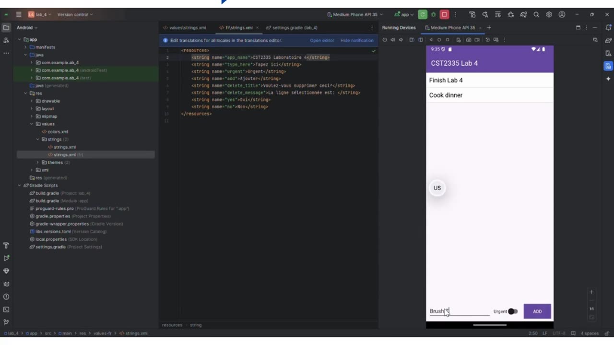Zoom in emulator with plus button
The width and height of the screenshot is (614, 345).
[x=591, y=292]
